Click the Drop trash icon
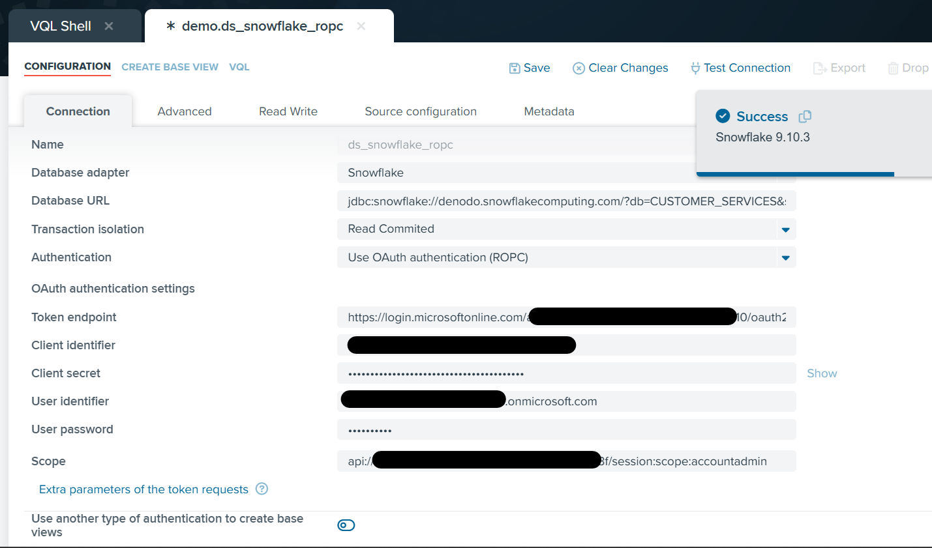The height and width of the screenshot is (548, 932). [893, 68]
